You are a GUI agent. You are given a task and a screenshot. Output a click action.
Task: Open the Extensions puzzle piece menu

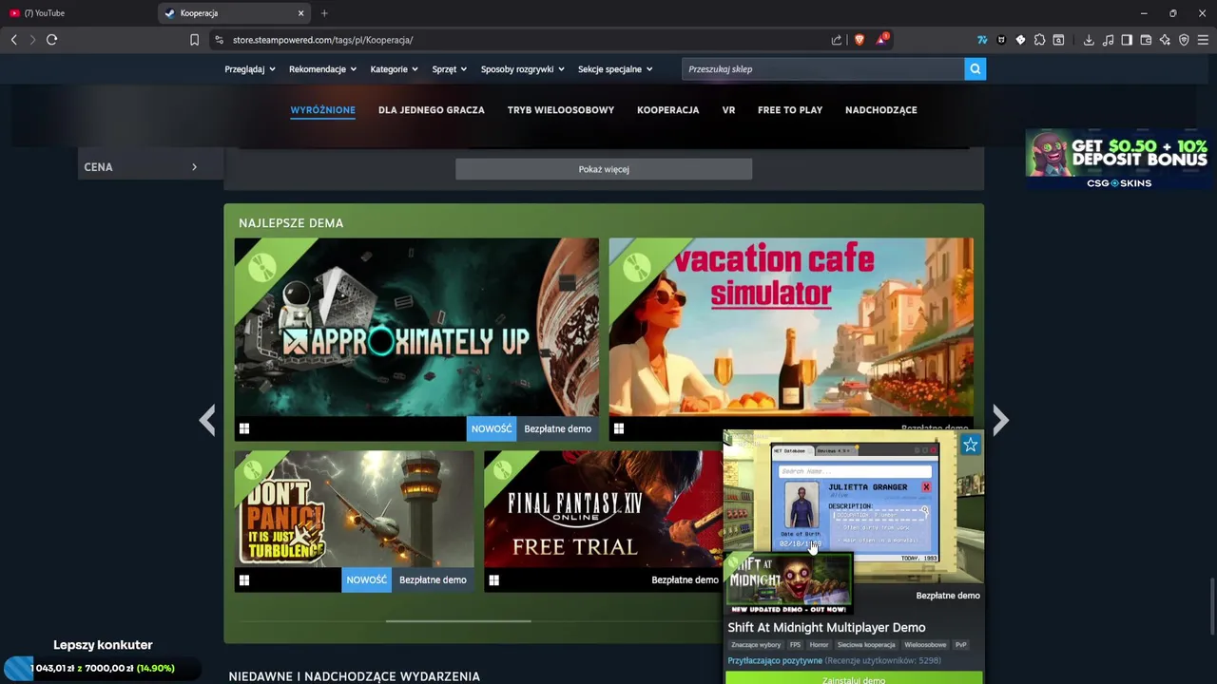click(x=1039, y=40)
